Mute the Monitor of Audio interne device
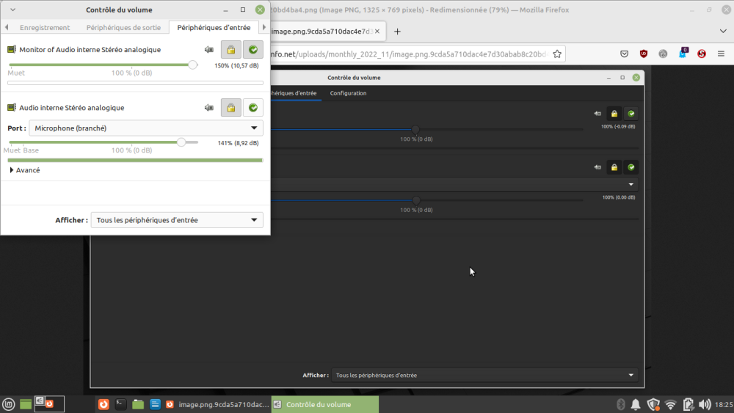Screen dimensions: 734x413 (x=209, y=50)
